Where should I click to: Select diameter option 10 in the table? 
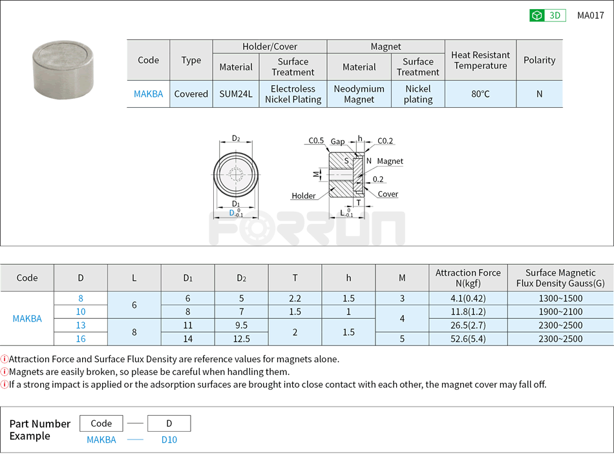pyautogui.click(x=81, y=312)
